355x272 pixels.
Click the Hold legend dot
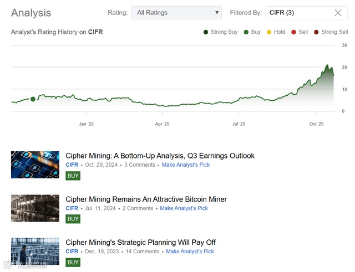[269, 32]
